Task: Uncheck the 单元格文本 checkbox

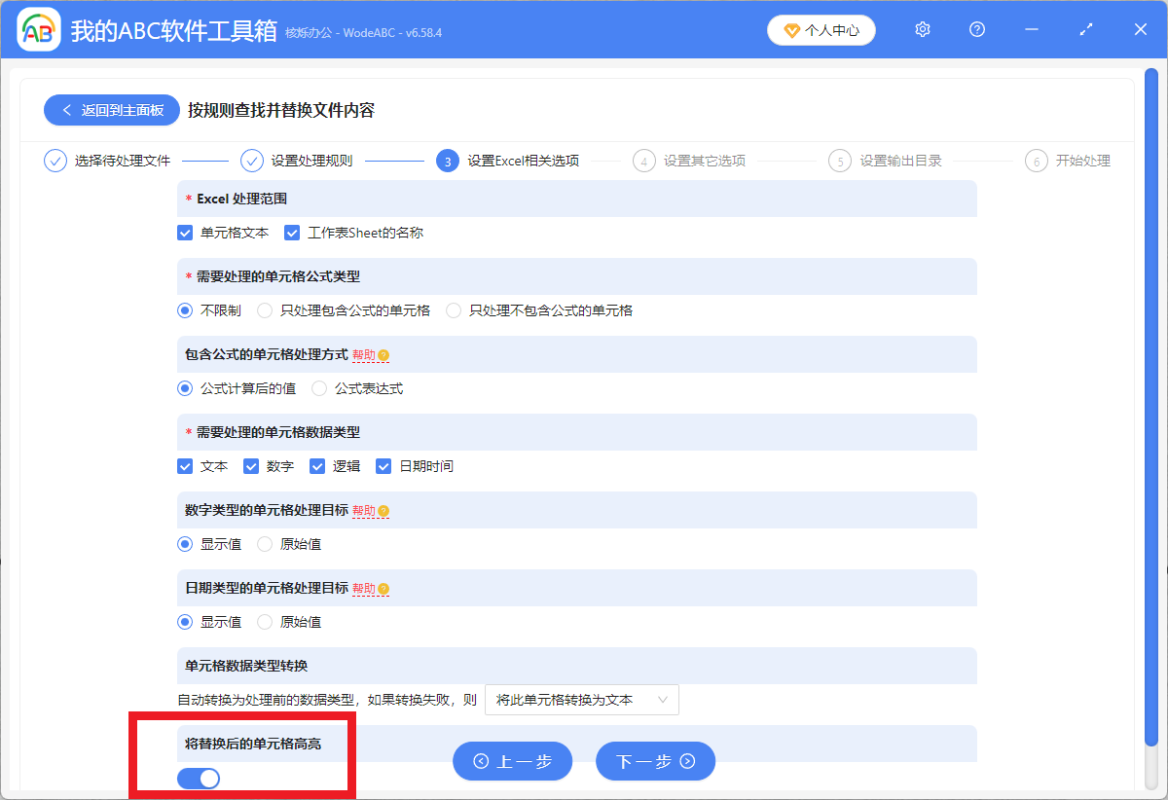Action: pos(184,233)
